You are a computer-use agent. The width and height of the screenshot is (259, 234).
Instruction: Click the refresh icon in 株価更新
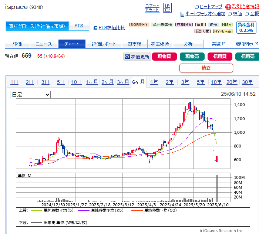click(x=127, y=57)
